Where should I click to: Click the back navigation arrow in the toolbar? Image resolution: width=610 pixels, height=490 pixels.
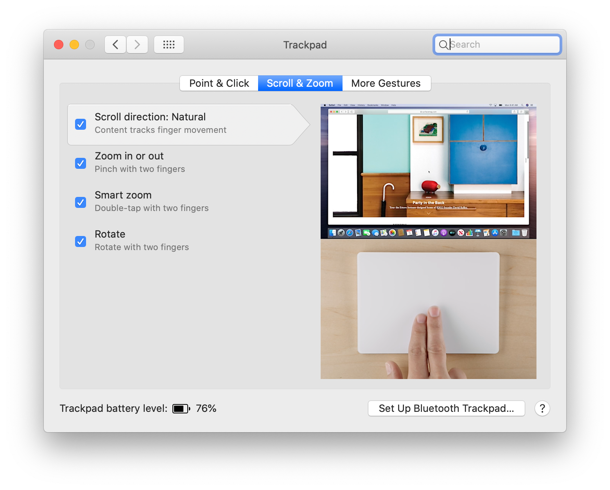tap(115, 44)
